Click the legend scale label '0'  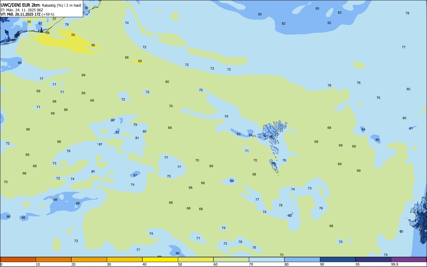pos(1,264)
